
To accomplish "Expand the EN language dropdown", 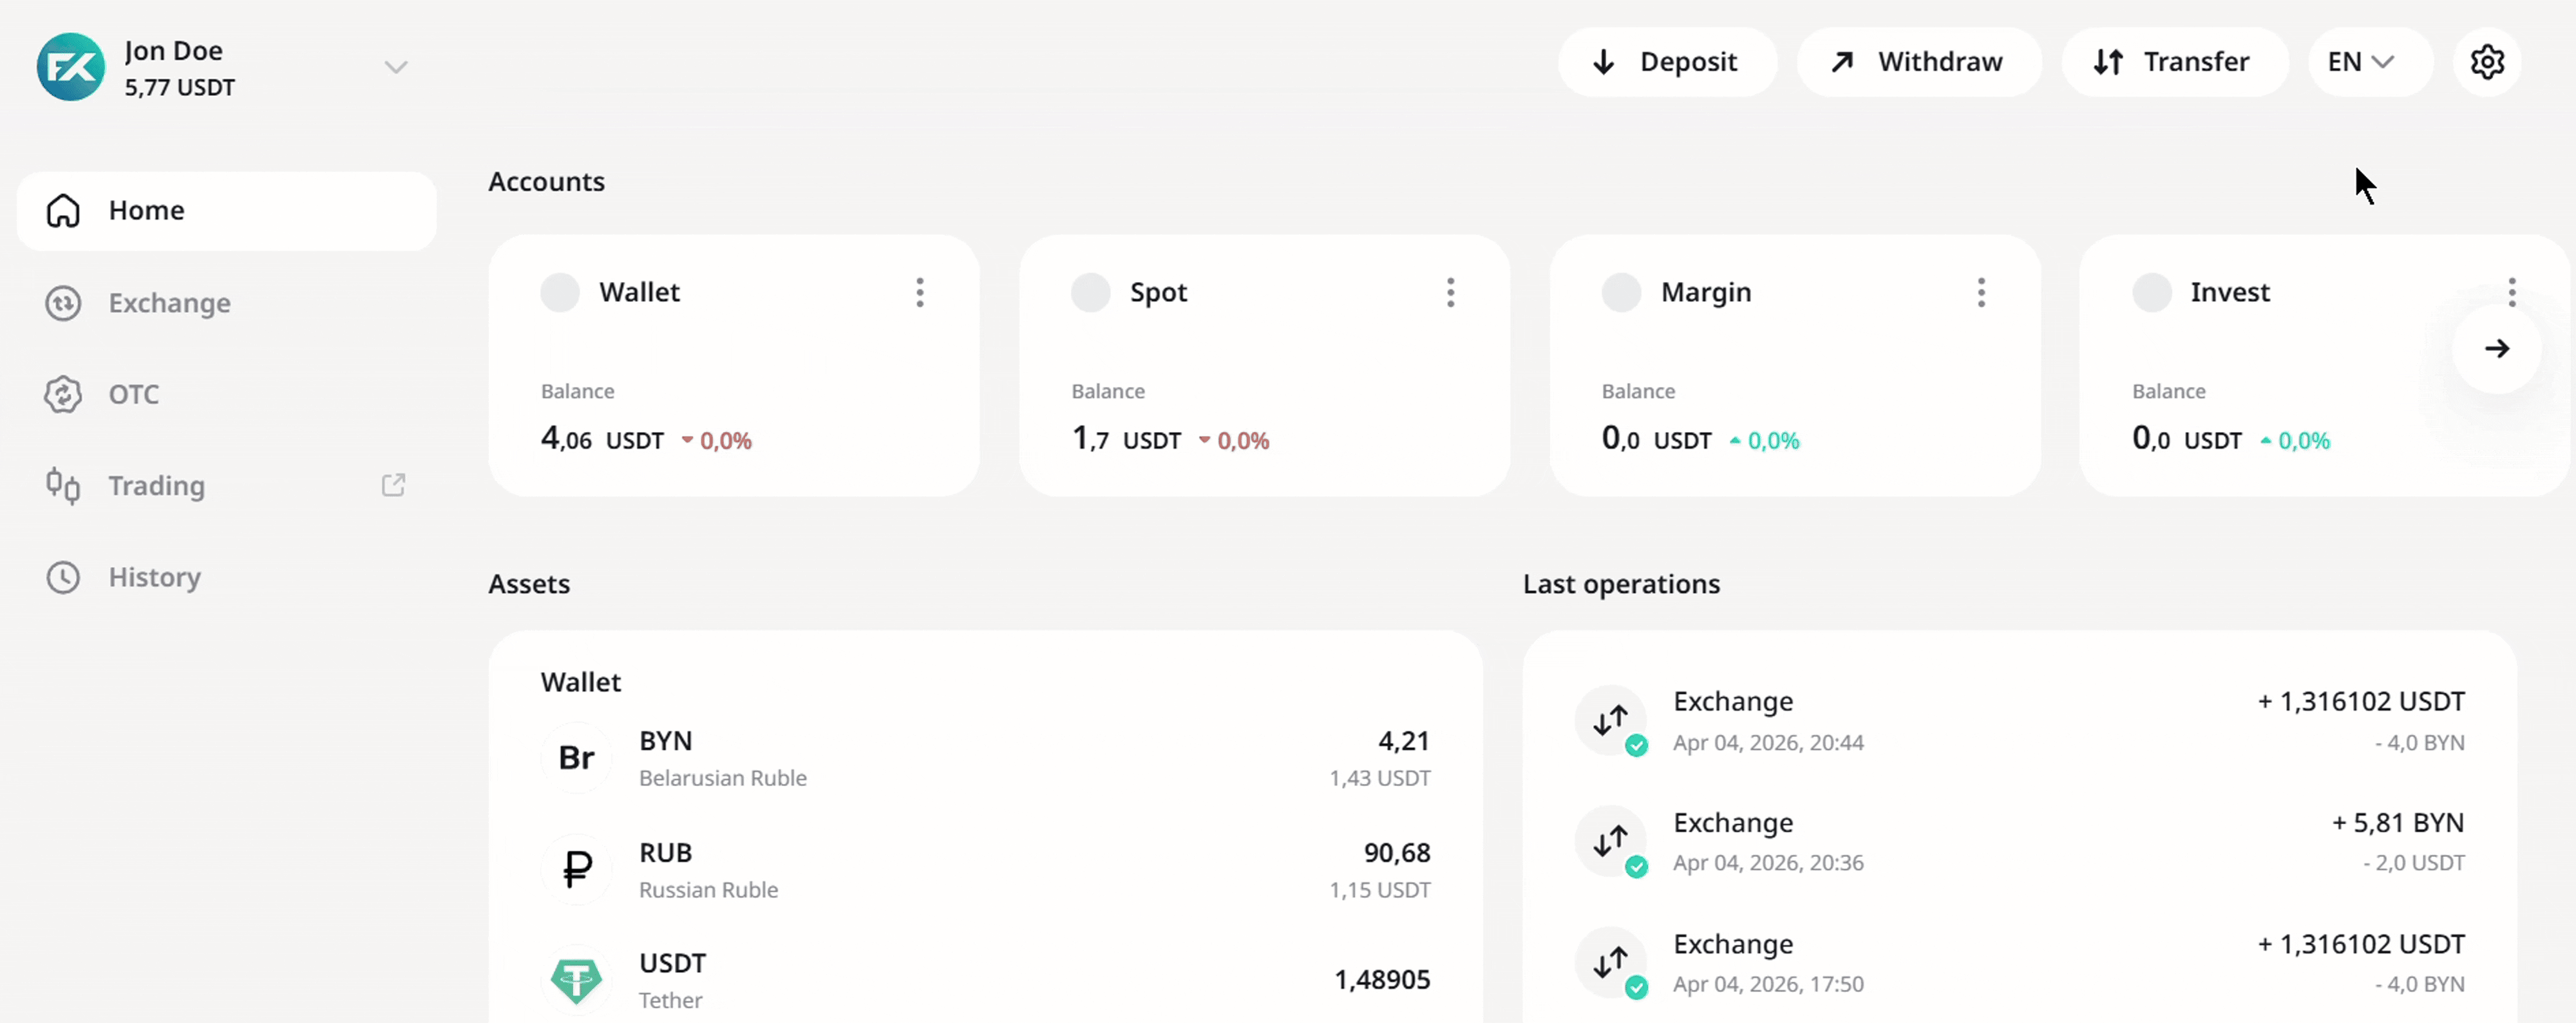I will 2361,62.
